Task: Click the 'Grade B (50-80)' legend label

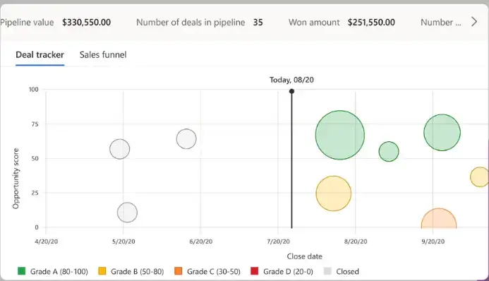Action: pos(137,271)
